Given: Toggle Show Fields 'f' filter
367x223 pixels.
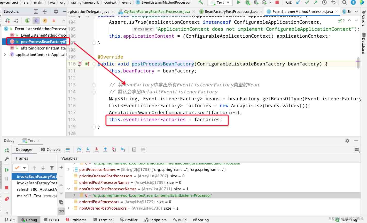Looking at the screenshot, I should point(45,21).
